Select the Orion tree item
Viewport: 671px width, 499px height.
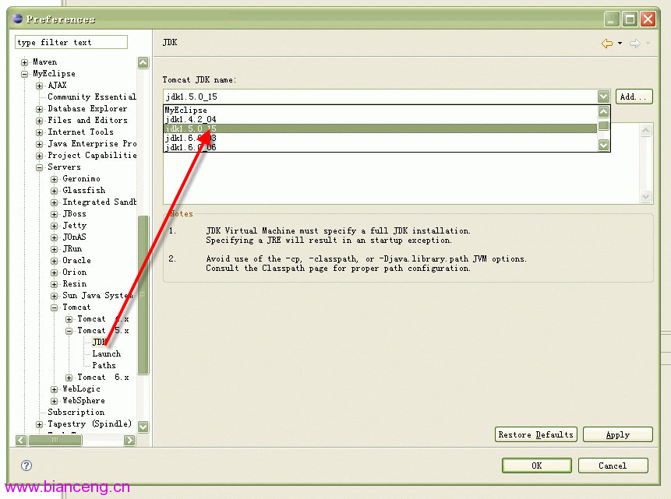[75, 272]
